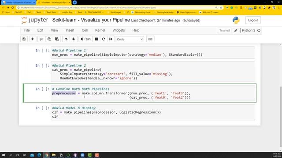The width and height of the screenshot is (282, 158).
Task: Click into the Build Pipeline 2 code cell
Action: pos(153,72)
